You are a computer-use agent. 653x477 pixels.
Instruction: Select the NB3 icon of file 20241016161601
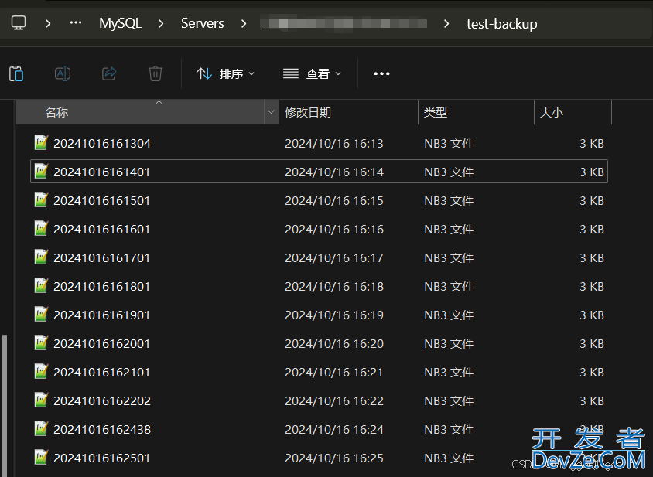[x=41, y=229]
